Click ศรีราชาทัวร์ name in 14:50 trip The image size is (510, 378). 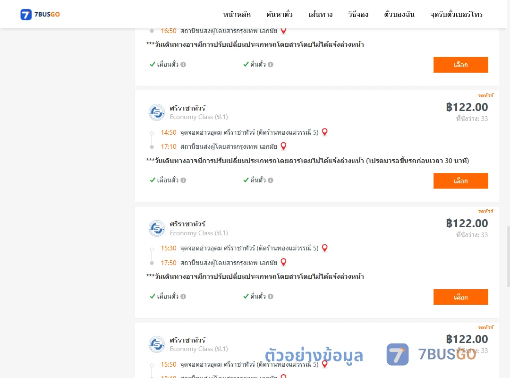(187, 108)
